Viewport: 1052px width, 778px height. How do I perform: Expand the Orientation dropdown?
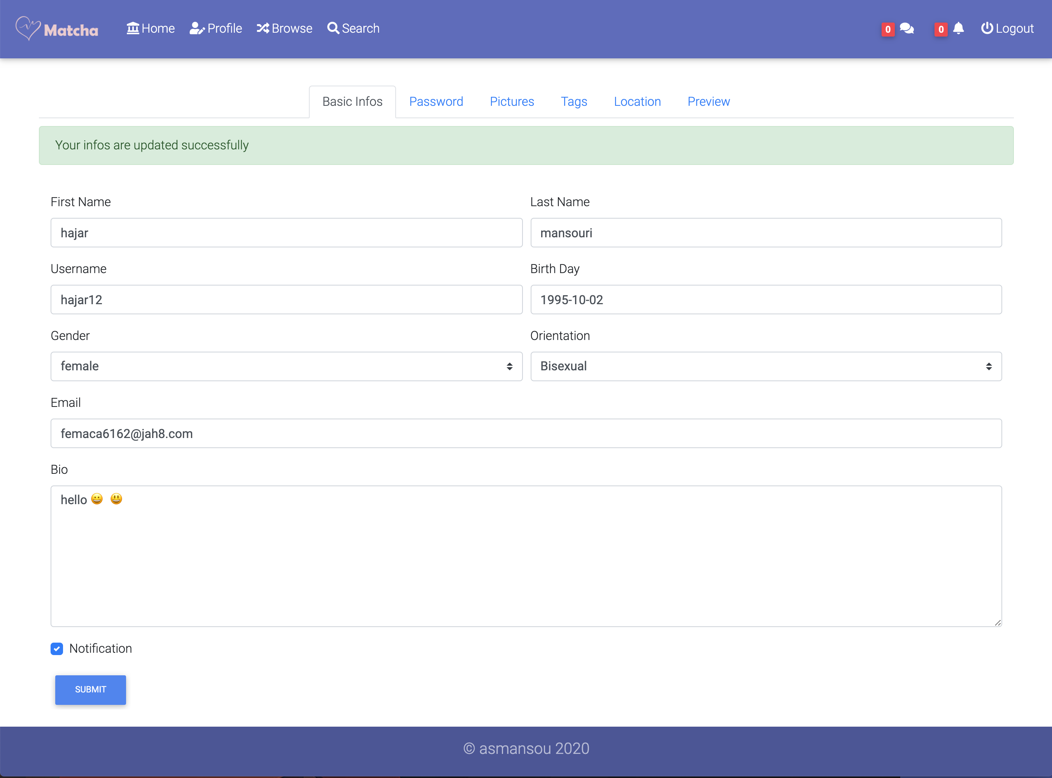(x=766, y=366)
